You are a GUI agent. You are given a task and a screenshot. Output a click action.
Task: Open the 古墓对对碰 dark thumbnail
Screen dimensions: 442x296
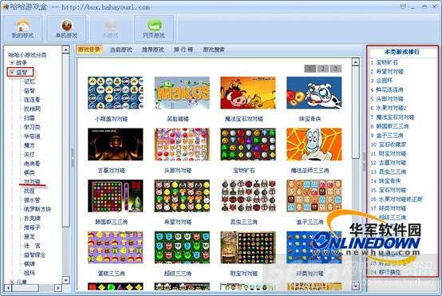[116, 144]
